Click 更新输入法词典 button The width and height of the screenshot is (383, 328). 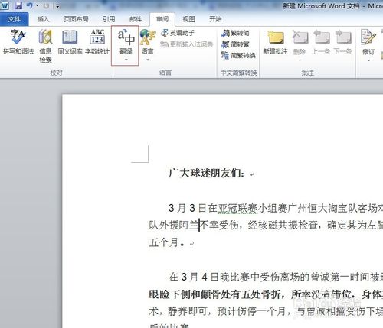(x=187, y=44)
